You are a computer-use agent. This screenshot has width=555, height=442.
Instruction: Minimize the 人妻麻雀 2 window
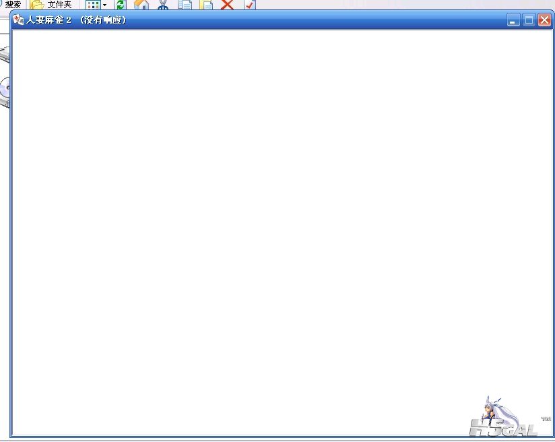[514, 20]
